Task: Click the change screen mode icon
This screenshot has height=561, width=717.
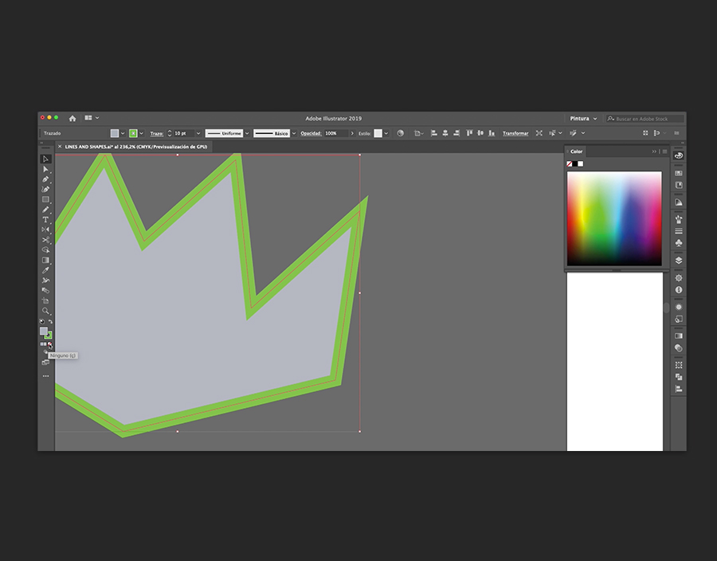Action: (x=45, y=362)
